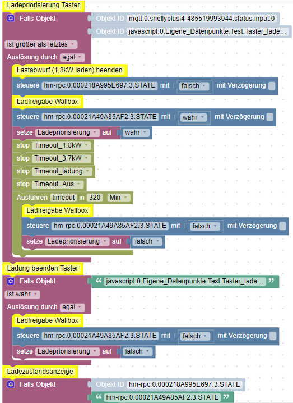Click hm-rpc.0.000218A995E697.3.STATE object ID in steuere block
This screenshot has width=293, height=403.
(100, 85)
